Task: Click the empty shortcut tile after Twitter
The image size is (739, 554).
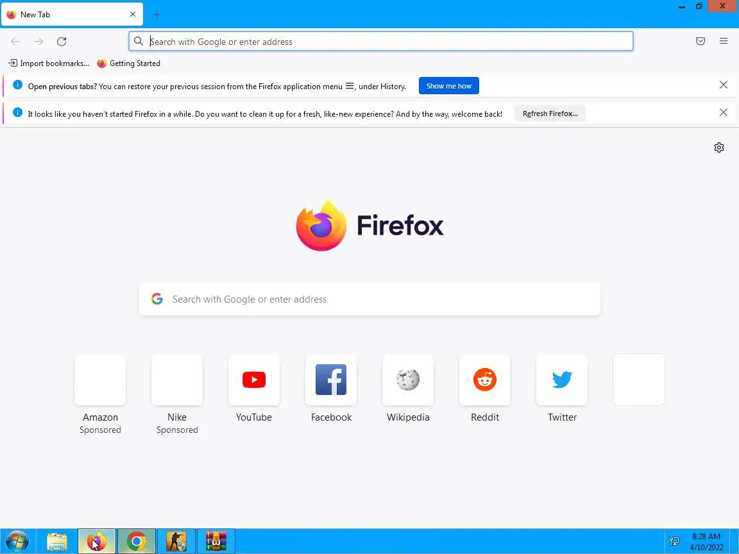Action: 639,380
